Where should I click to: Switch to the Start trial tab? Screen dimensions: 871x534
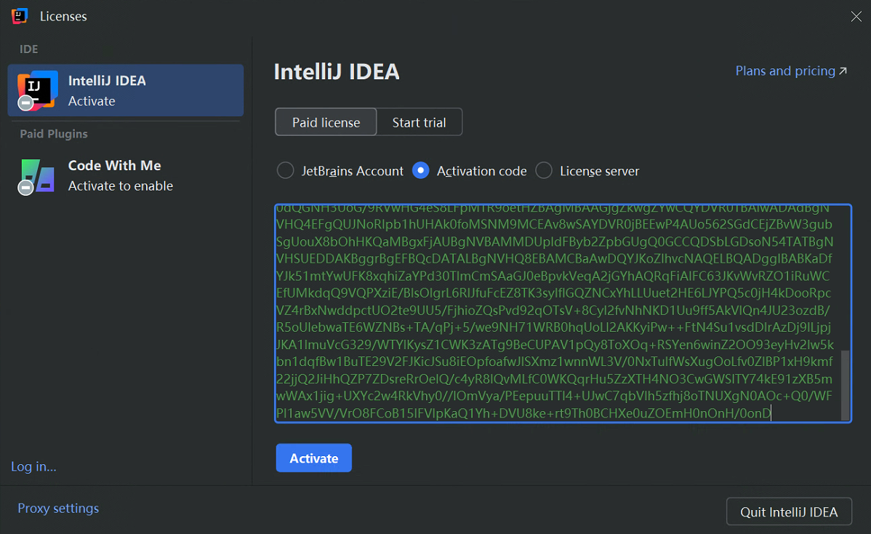click(x=419, y=122)
